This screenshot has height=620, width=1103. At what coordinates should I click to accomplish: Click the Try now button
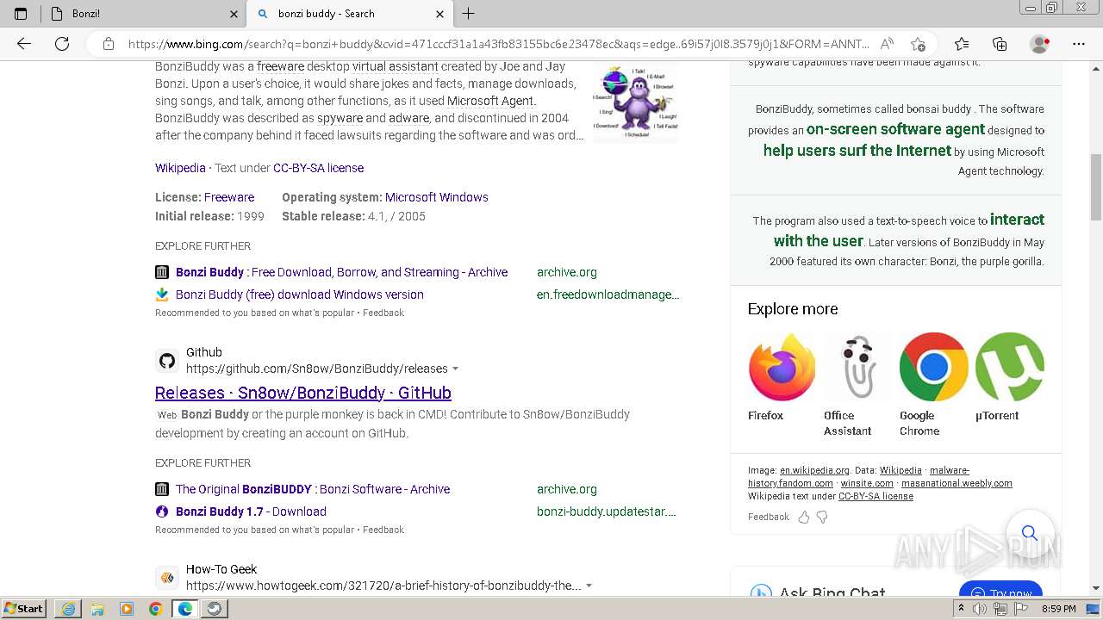[1000, 592]
